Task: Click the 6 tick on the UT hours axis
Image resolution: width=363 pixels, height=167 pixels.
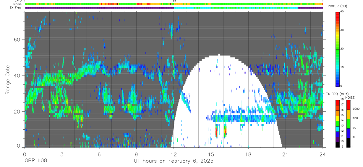Action: point(99,154)
